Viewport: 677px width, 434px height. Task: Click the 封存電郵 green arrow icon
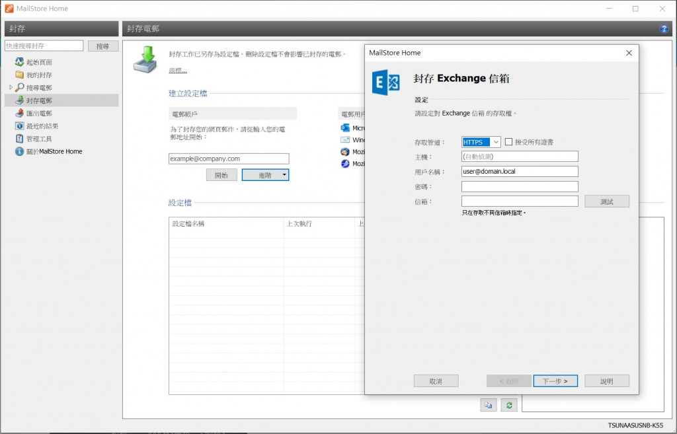(19, 100)
